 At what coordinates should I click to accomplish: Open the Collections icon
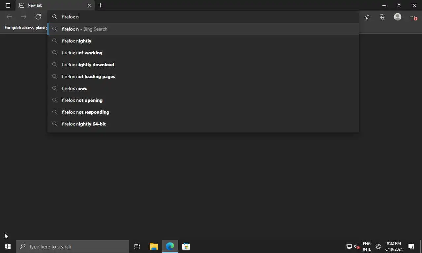click(x=382, y=17)
